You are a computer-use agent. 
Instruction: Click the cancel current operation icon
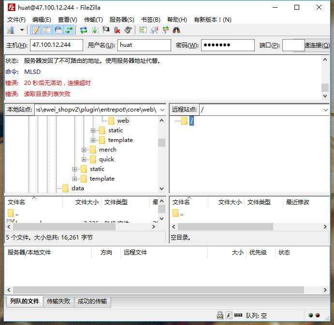pyautogui.click(x=106, y=30)
